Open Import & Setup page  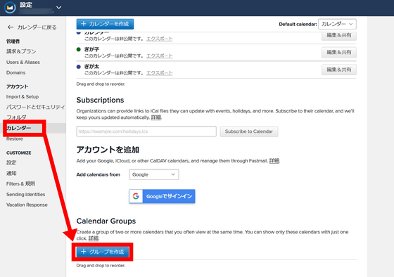(23, 97)
